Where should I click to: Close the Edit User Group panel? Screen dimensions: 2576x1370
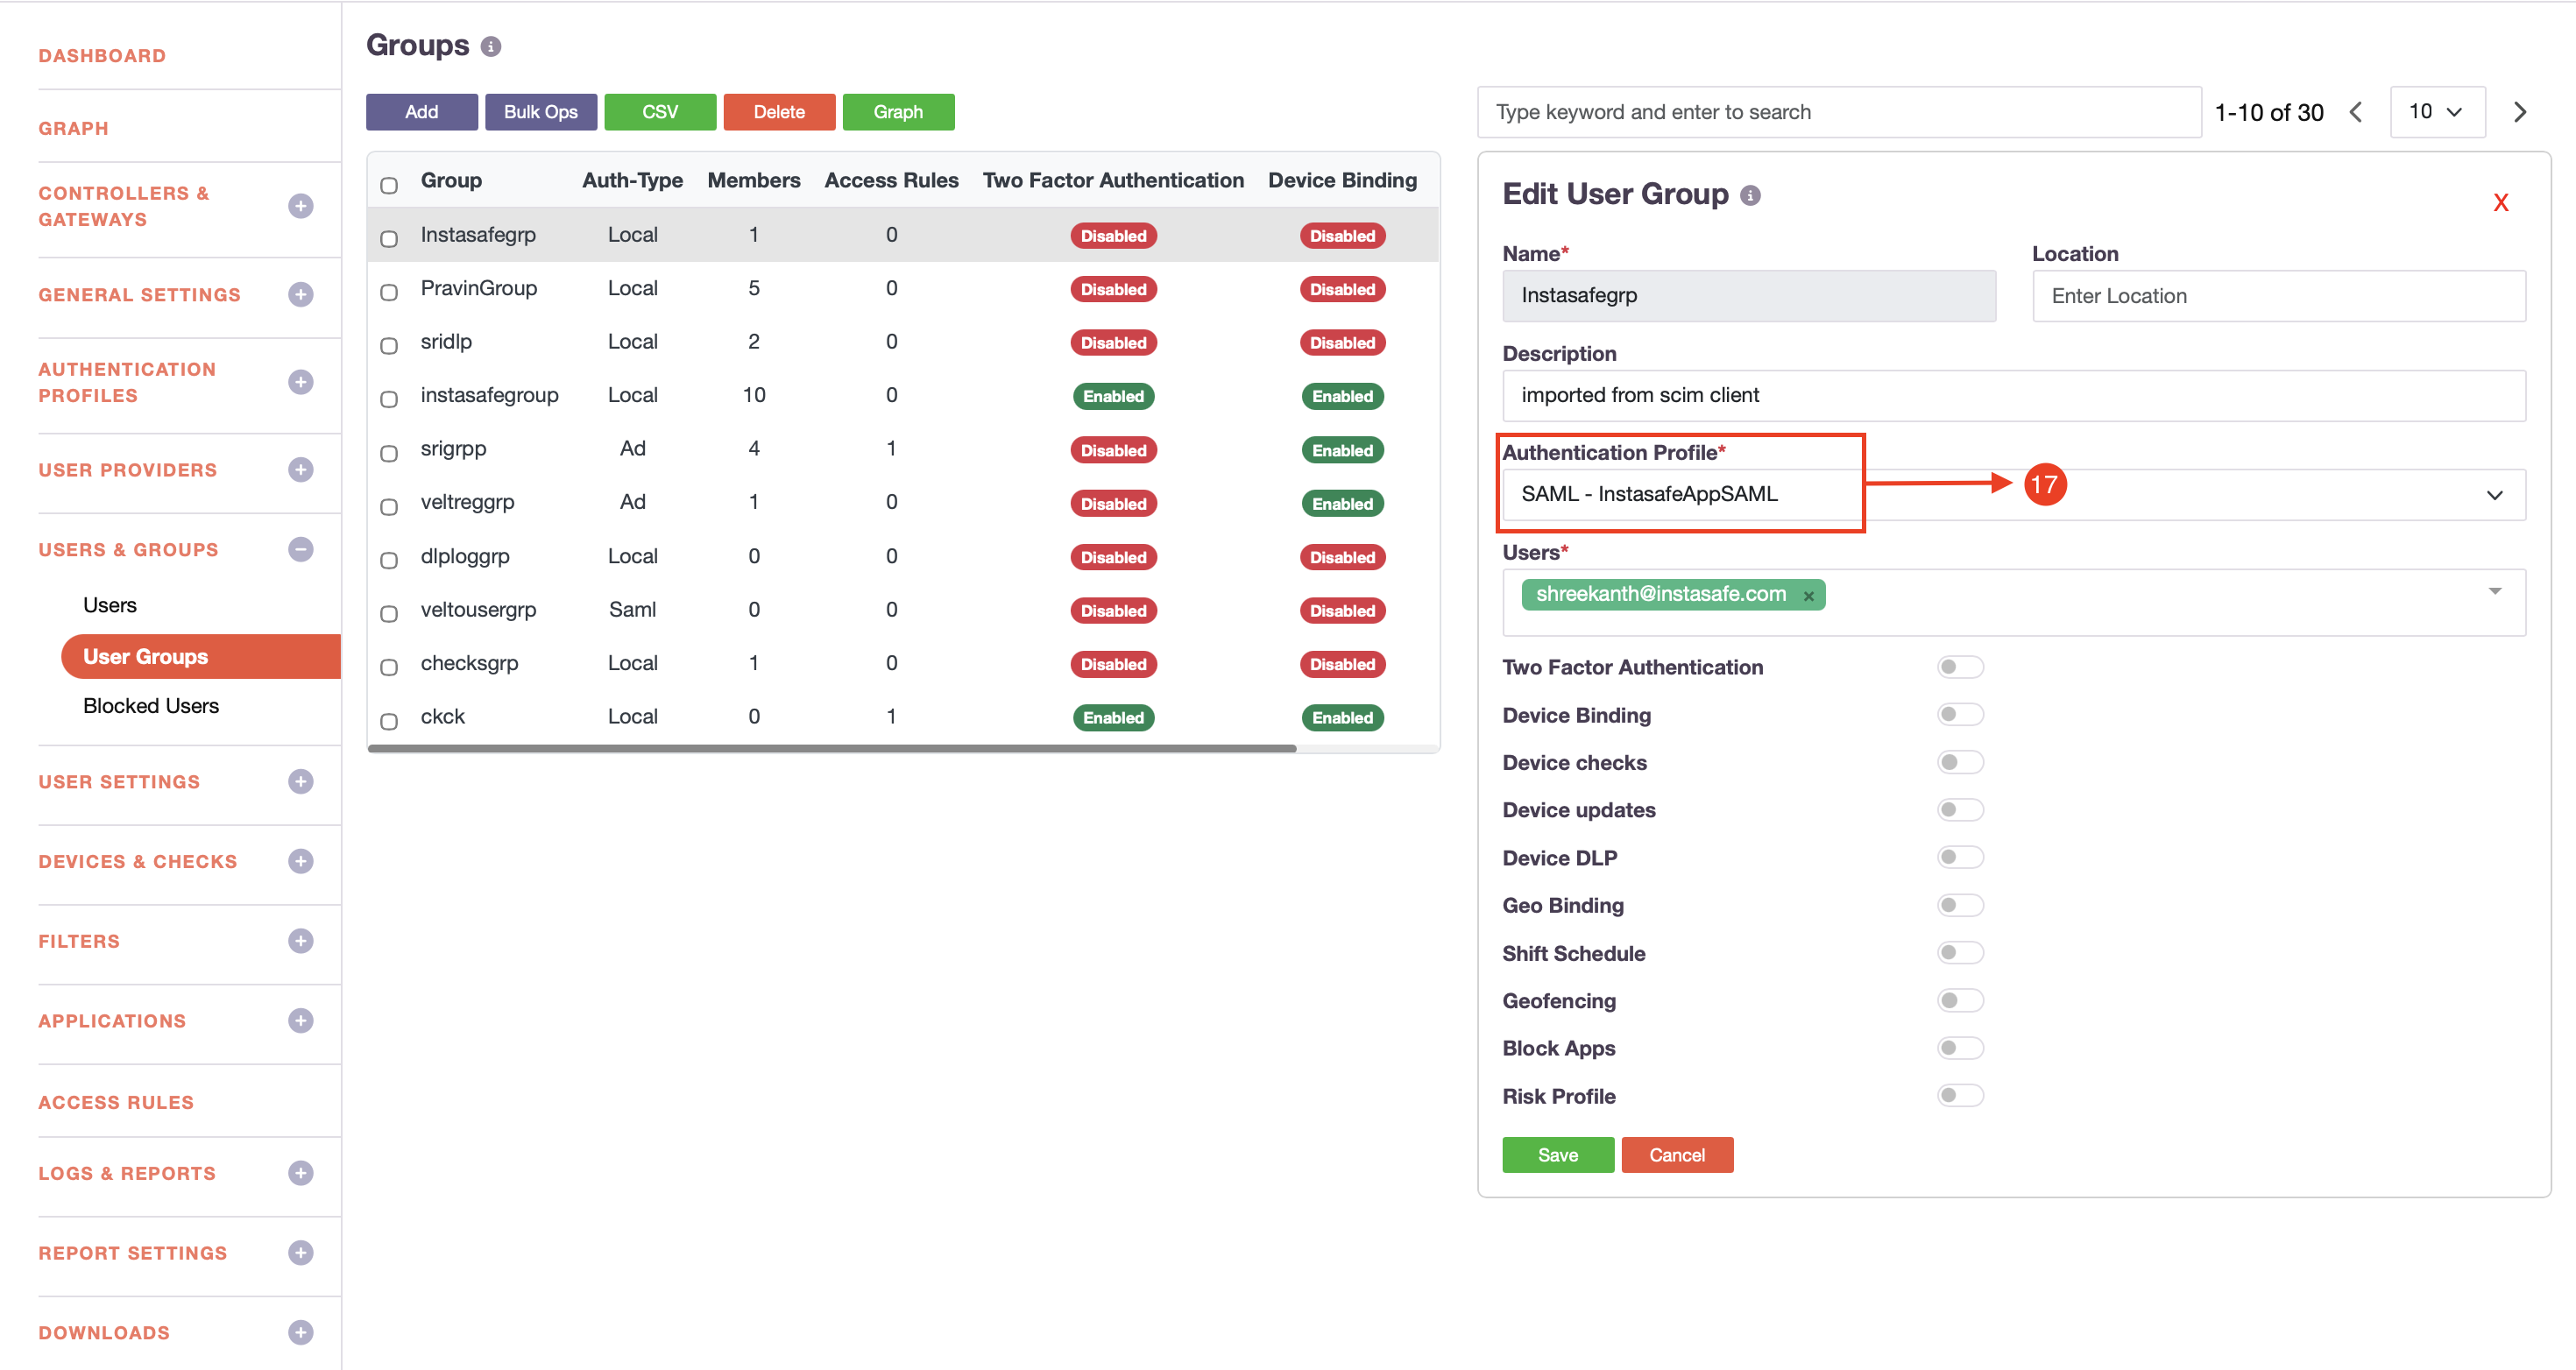pos(2500,203)
